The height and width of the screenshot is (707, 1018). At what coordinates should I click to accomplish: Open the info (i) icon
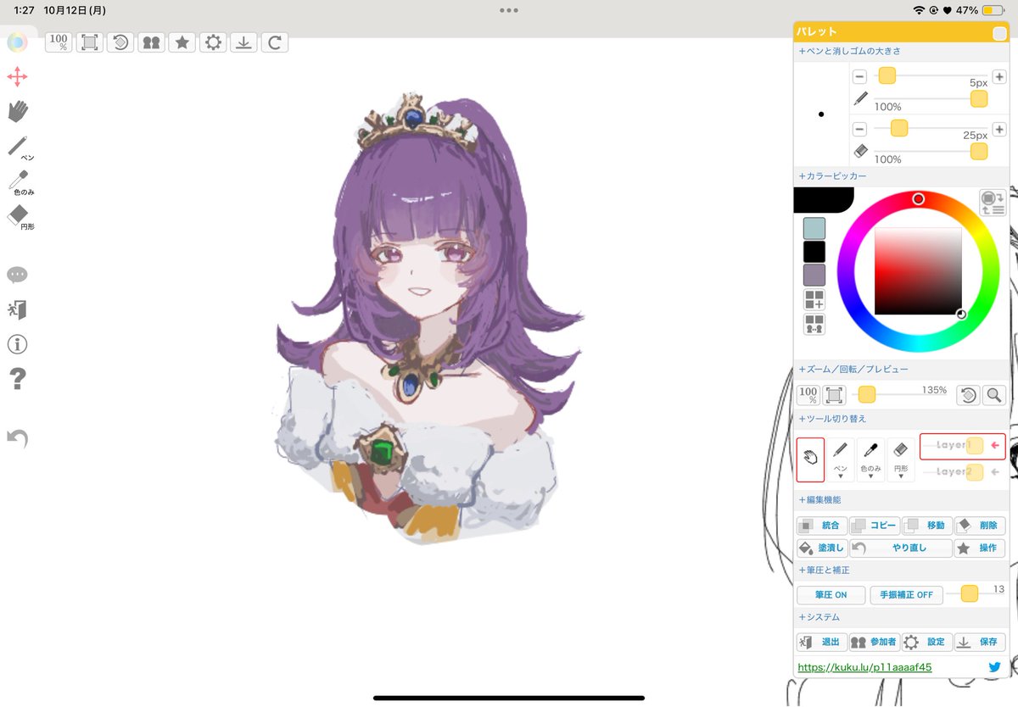click(17, 344)
